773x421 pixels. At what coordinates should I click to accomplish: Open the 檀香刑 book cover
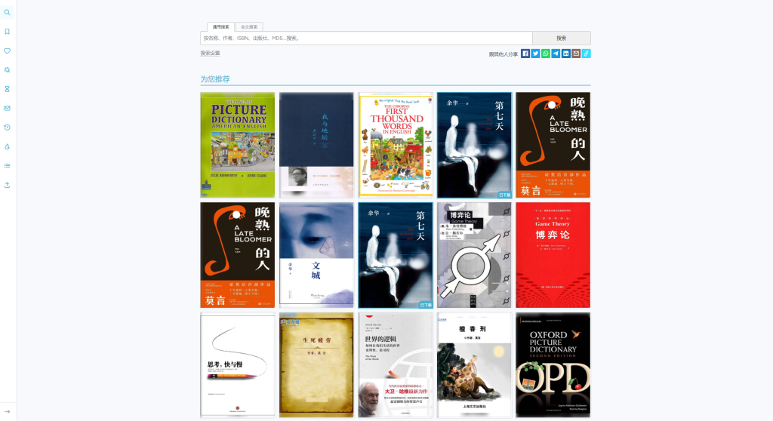474,365
